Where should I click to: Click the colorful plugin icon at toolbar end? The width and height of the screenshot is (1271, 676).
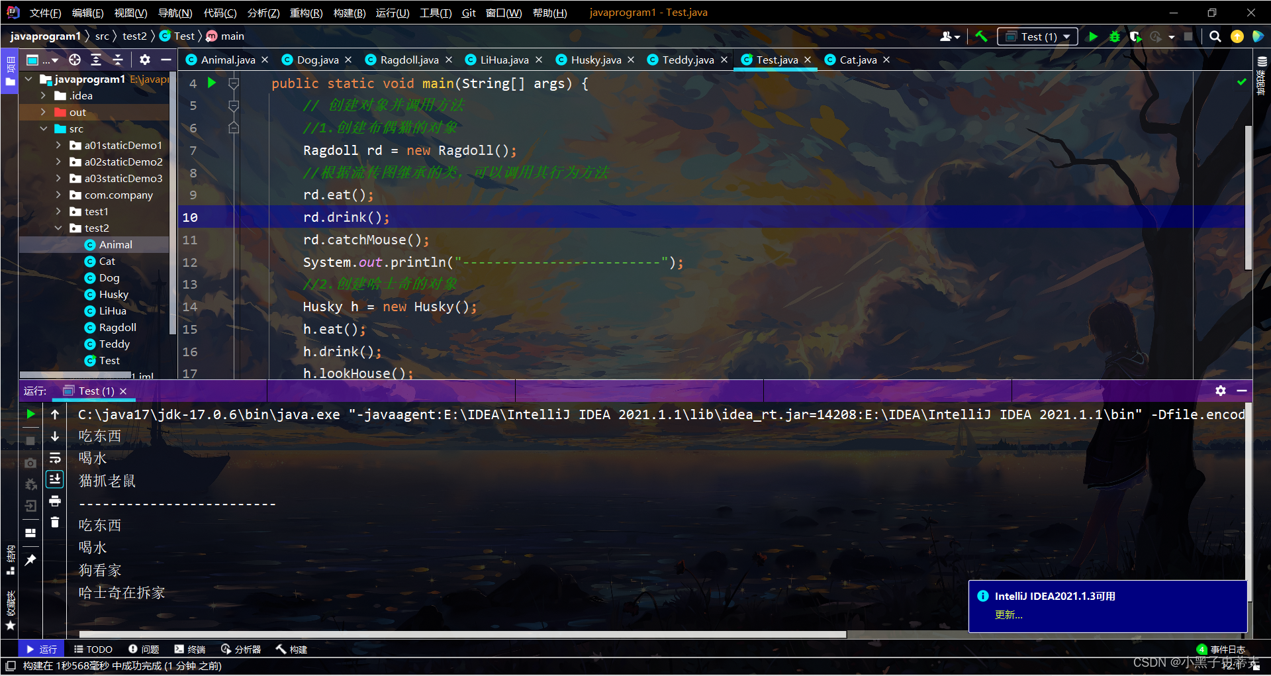click(1258, 36)
